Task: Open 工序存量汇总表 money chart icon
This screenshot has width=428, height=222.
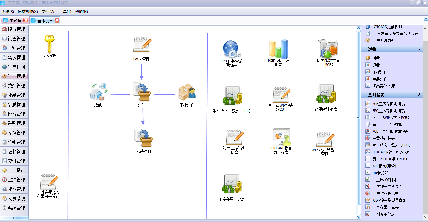Action: coord(232,184)
